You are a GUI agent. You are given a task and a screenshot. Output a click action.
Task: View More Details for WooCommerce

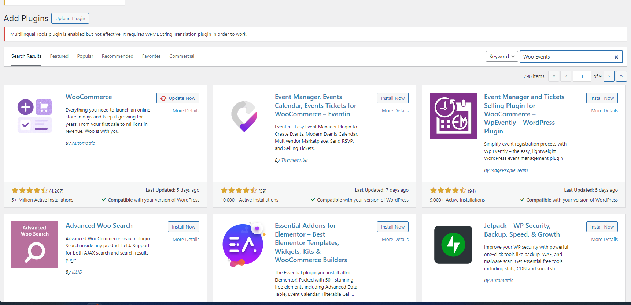pyautogui.click(x=186, y=111)
